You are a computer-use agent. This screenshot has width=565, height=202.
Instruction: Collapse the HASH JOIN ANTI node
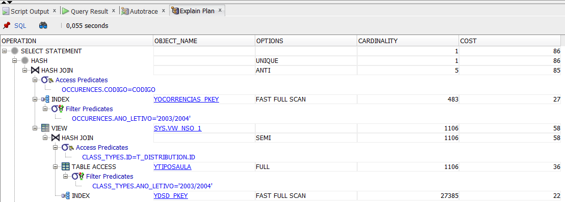tap(24, 71)
